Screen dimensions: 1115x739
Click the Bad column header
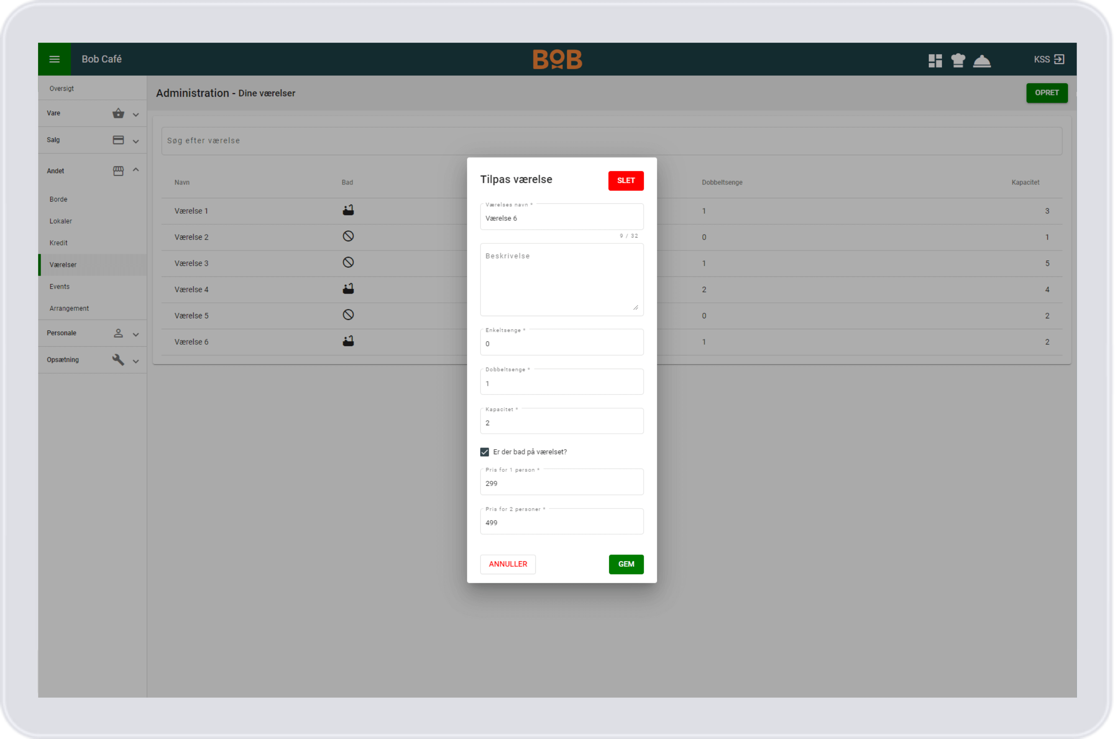coord(347,182)
